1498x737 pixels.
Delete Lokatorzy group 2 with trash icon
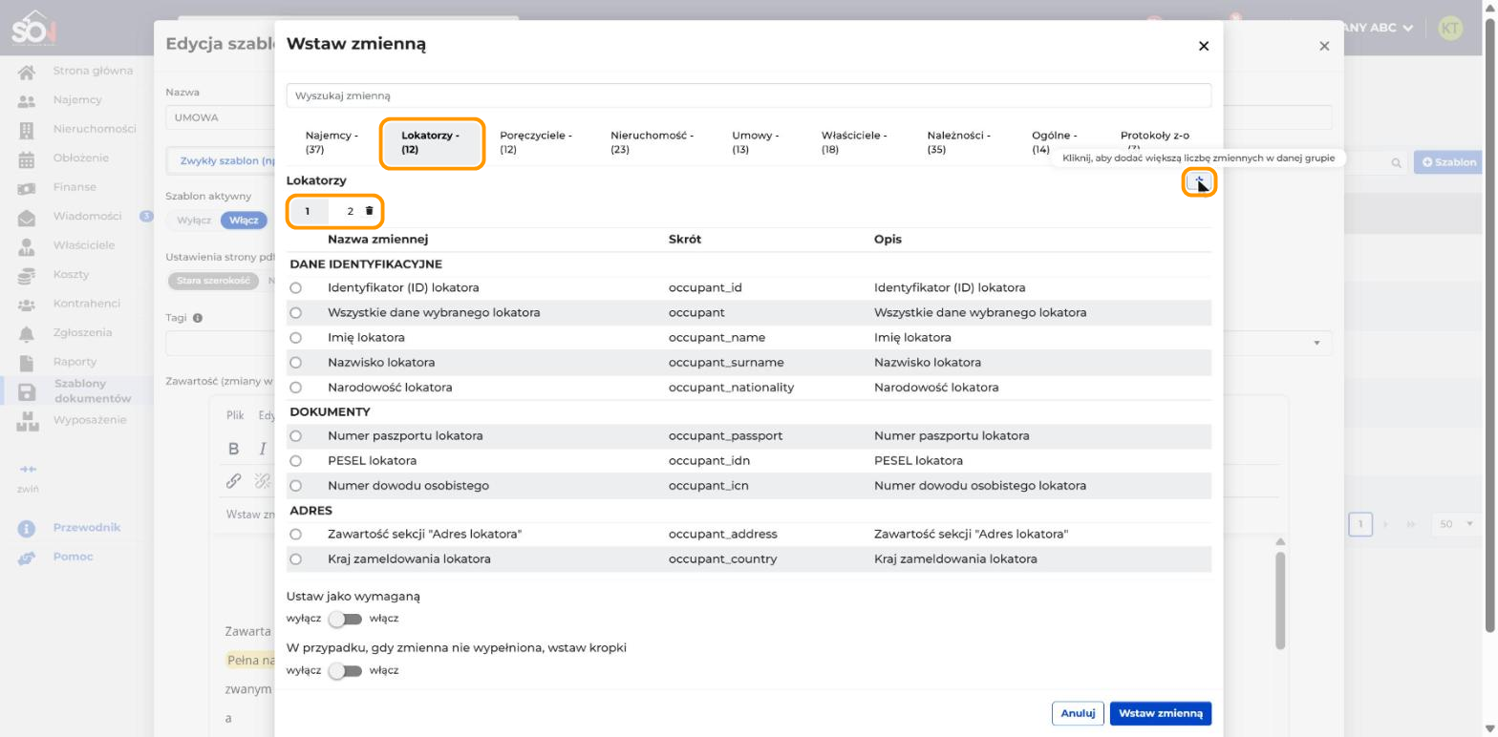(x=370, y=211)
